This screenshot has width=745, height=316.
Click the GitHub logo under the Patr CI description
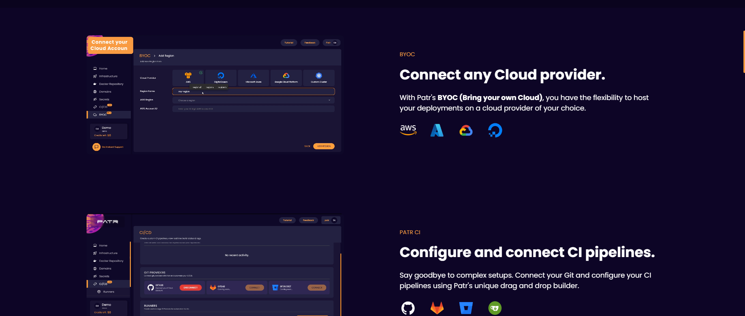click(x=408, y=308)
